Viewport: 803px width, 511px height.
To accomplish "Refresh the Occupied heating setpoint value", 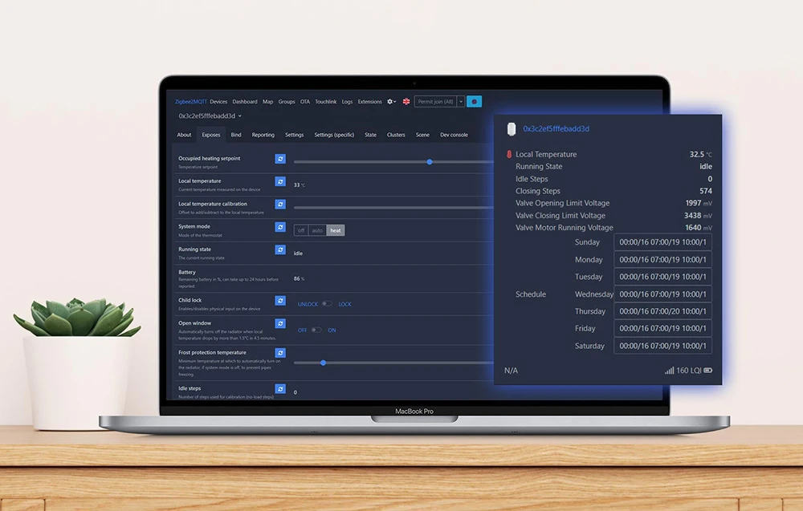I will coord(280,159).
